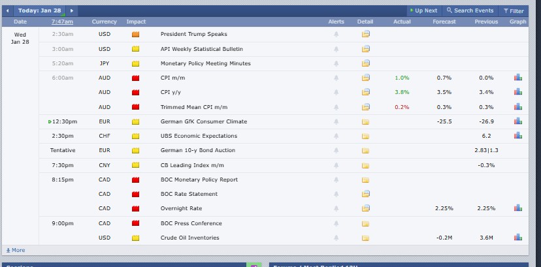Open Search Events

470,10
